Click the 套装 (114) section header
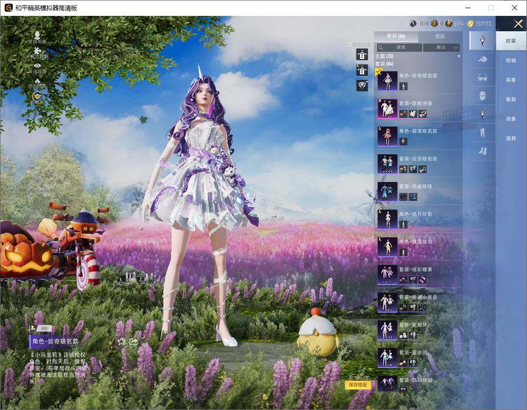 pos(384,64)
